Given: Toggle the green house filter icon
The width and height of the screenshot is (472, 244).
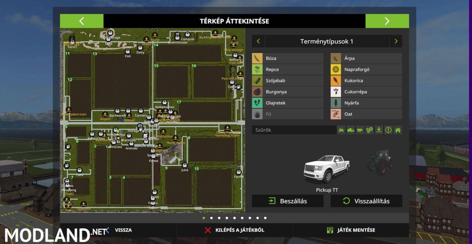Looking at the screenshot, I should pyautogui.click(x=398, y=130).
